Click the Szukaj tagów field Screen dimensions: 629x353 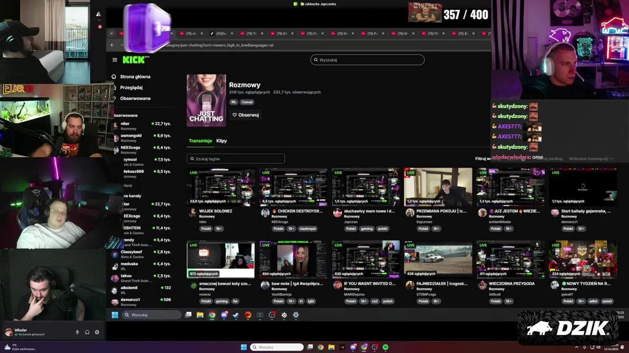pyautogui.click(x=235, y=159)
